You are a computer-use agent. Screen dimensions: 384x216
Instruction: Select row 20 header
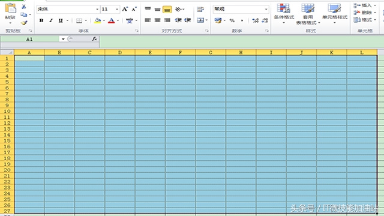[7, 170]
